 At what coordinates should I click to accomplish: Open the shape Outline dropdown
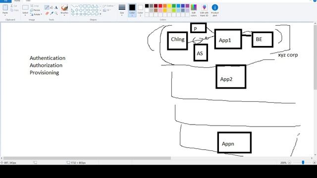[x=108, y=6]
